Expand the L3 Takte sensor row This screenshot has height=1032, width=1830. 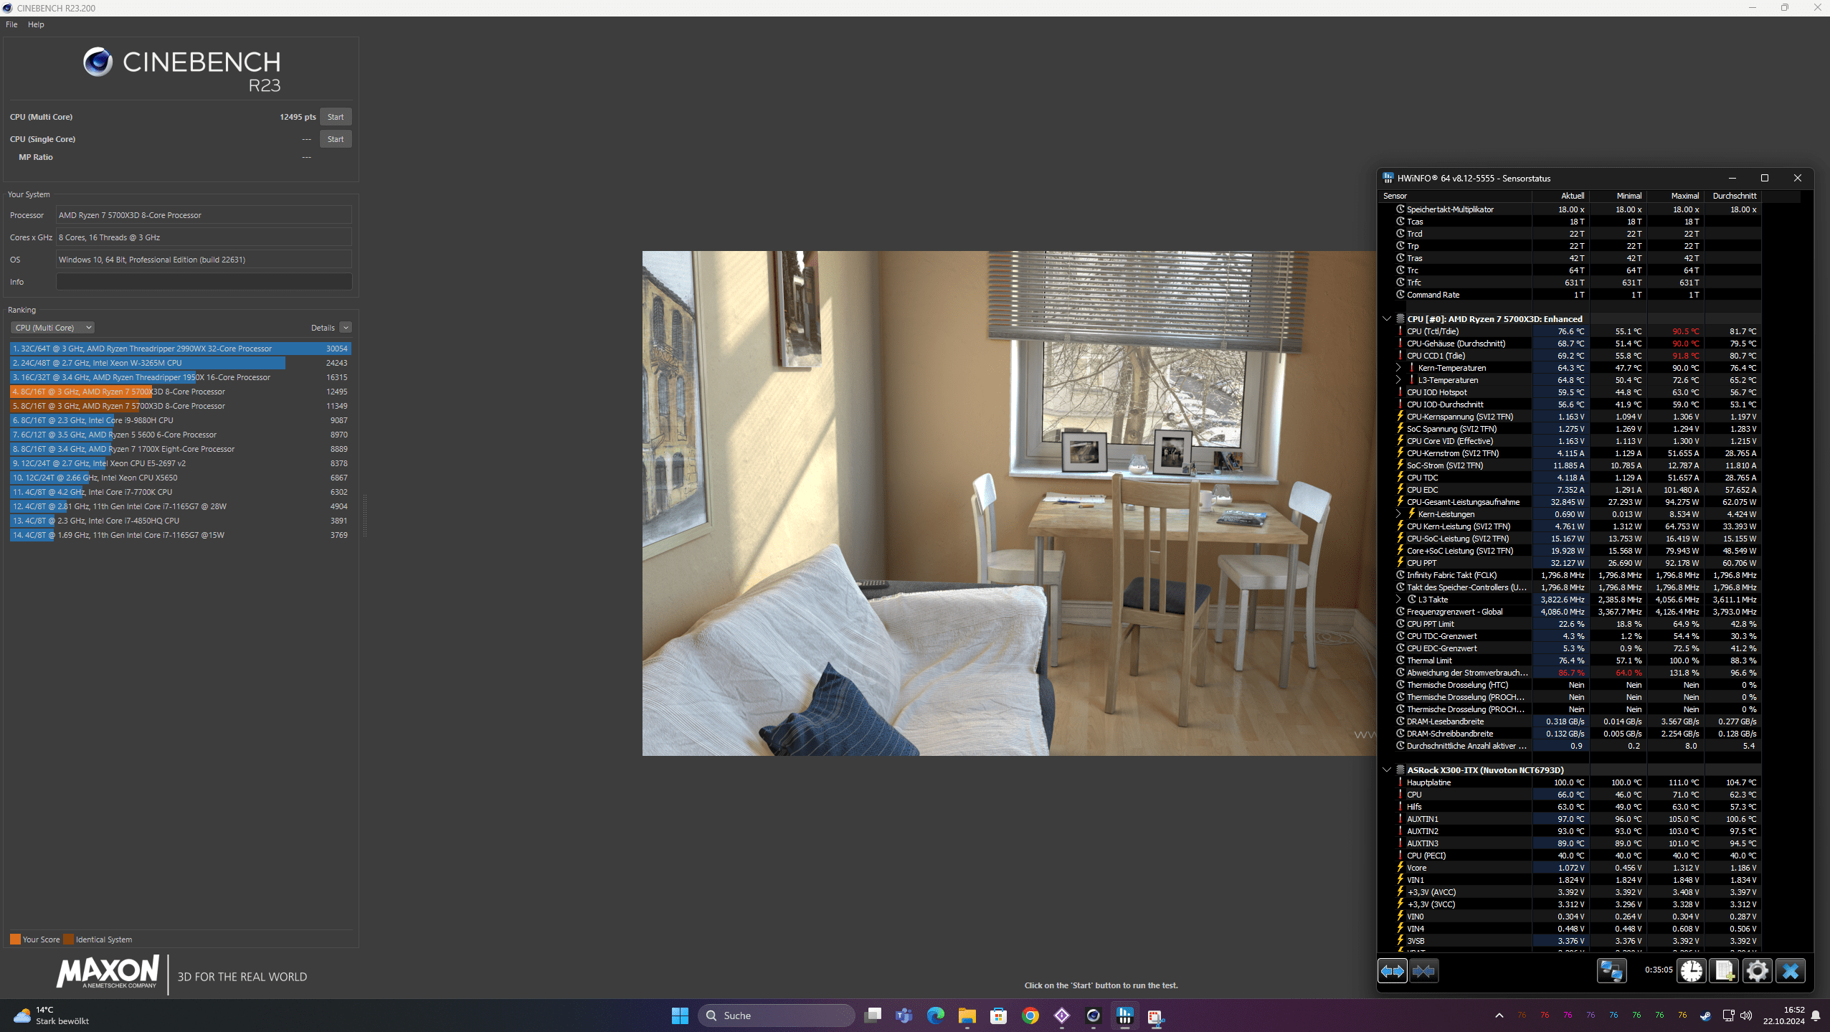pyautogui.click(x=1398, y=600)
